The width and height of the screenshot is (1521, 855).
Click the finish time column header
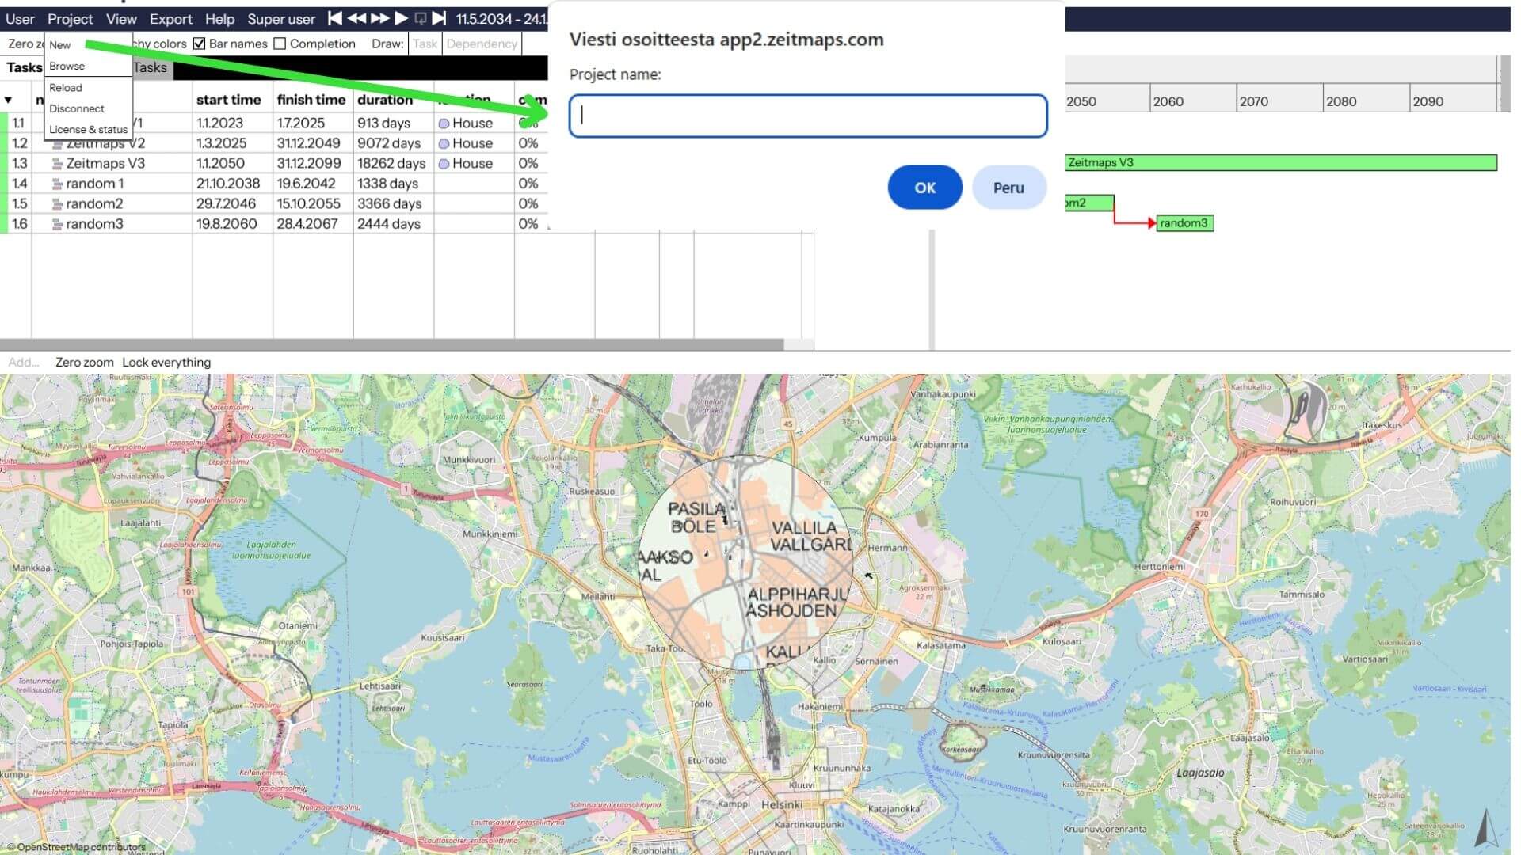(x=311, y=100)
